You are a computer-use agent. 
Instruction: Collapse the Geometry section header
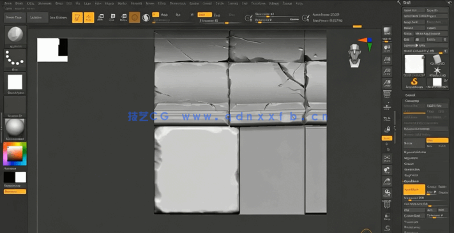pyautogui.click(x=412, y=101)
